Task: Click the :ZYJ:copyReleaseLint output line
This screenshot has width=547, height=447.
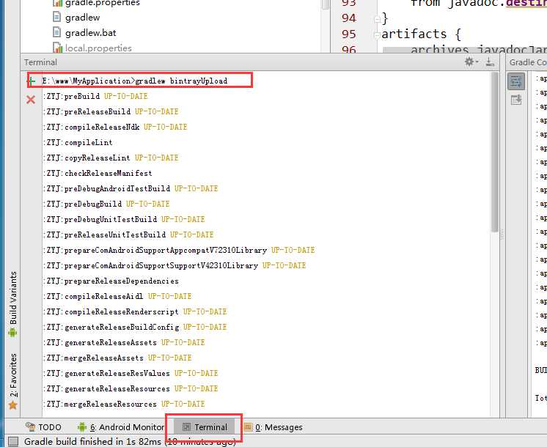Action: pyautogui.click(x=111, y=158)
